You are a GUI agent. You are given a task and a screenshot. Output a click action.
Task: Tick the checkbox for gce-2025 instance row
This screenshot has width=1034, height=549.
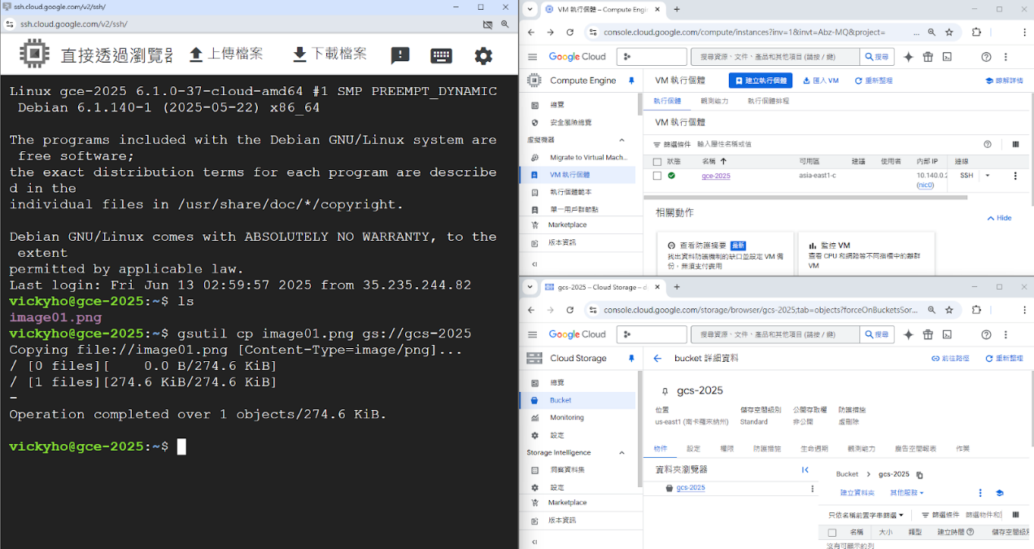coord(657,176)
